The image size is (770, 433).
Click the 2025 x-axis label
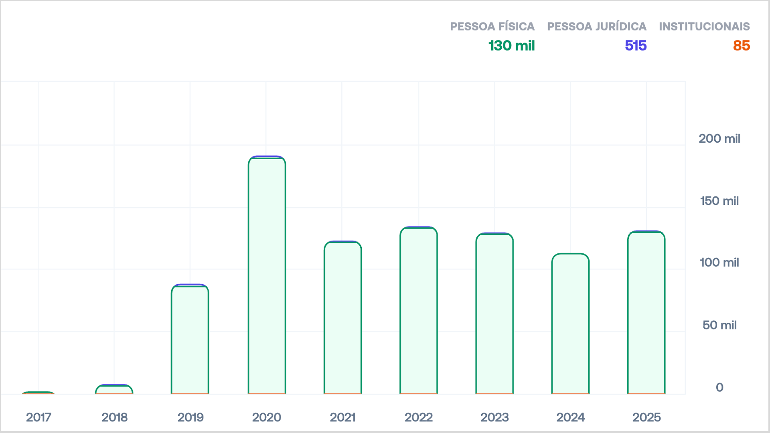[x=646, y=417]
